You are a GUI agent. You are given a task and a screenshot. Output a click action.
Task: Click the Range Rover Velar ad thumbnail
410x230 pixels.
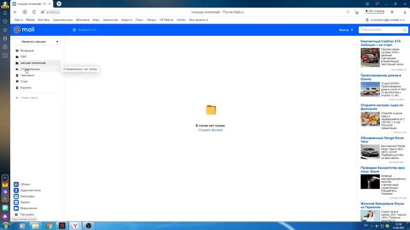tap(370, 152)
